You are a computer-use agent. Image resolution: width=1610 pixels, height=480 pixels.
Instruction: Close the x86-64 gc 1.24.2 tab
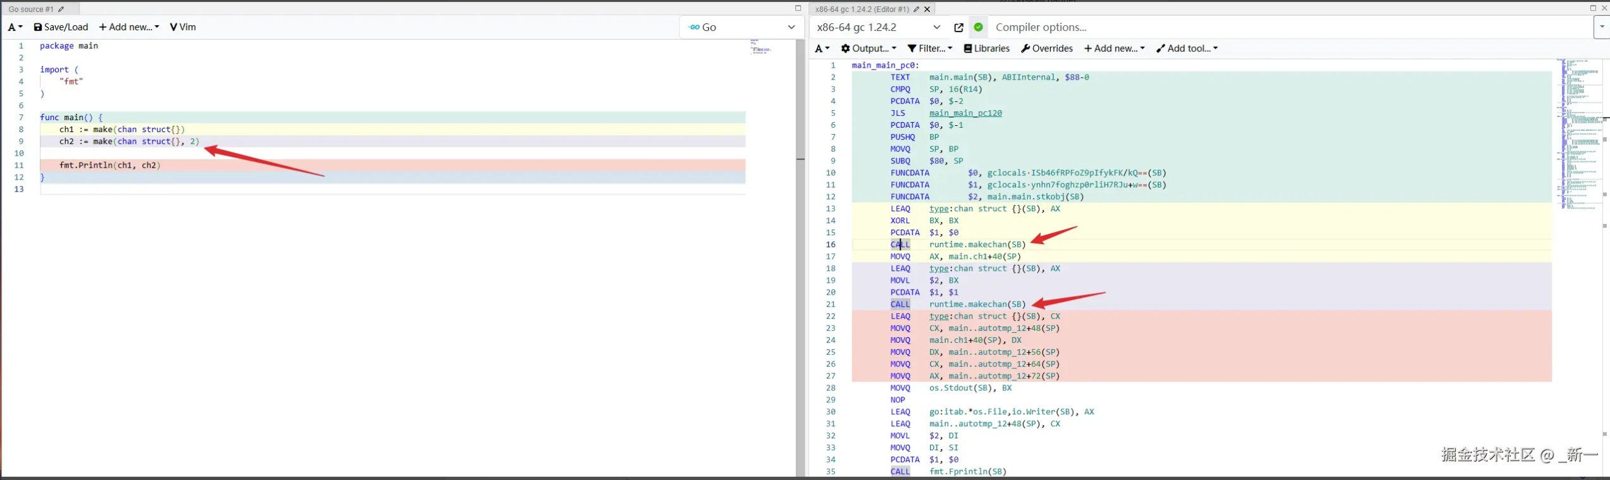[x=927, y=9]
